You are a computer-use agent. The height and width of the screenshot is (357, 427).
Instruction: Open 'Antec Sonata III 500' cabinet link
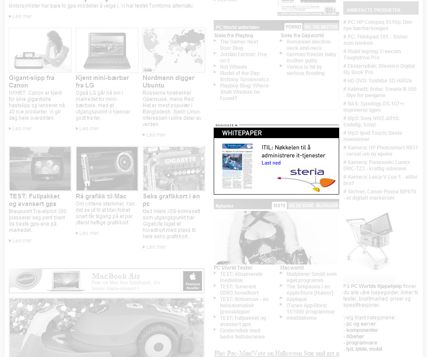(x=380, y=92)
